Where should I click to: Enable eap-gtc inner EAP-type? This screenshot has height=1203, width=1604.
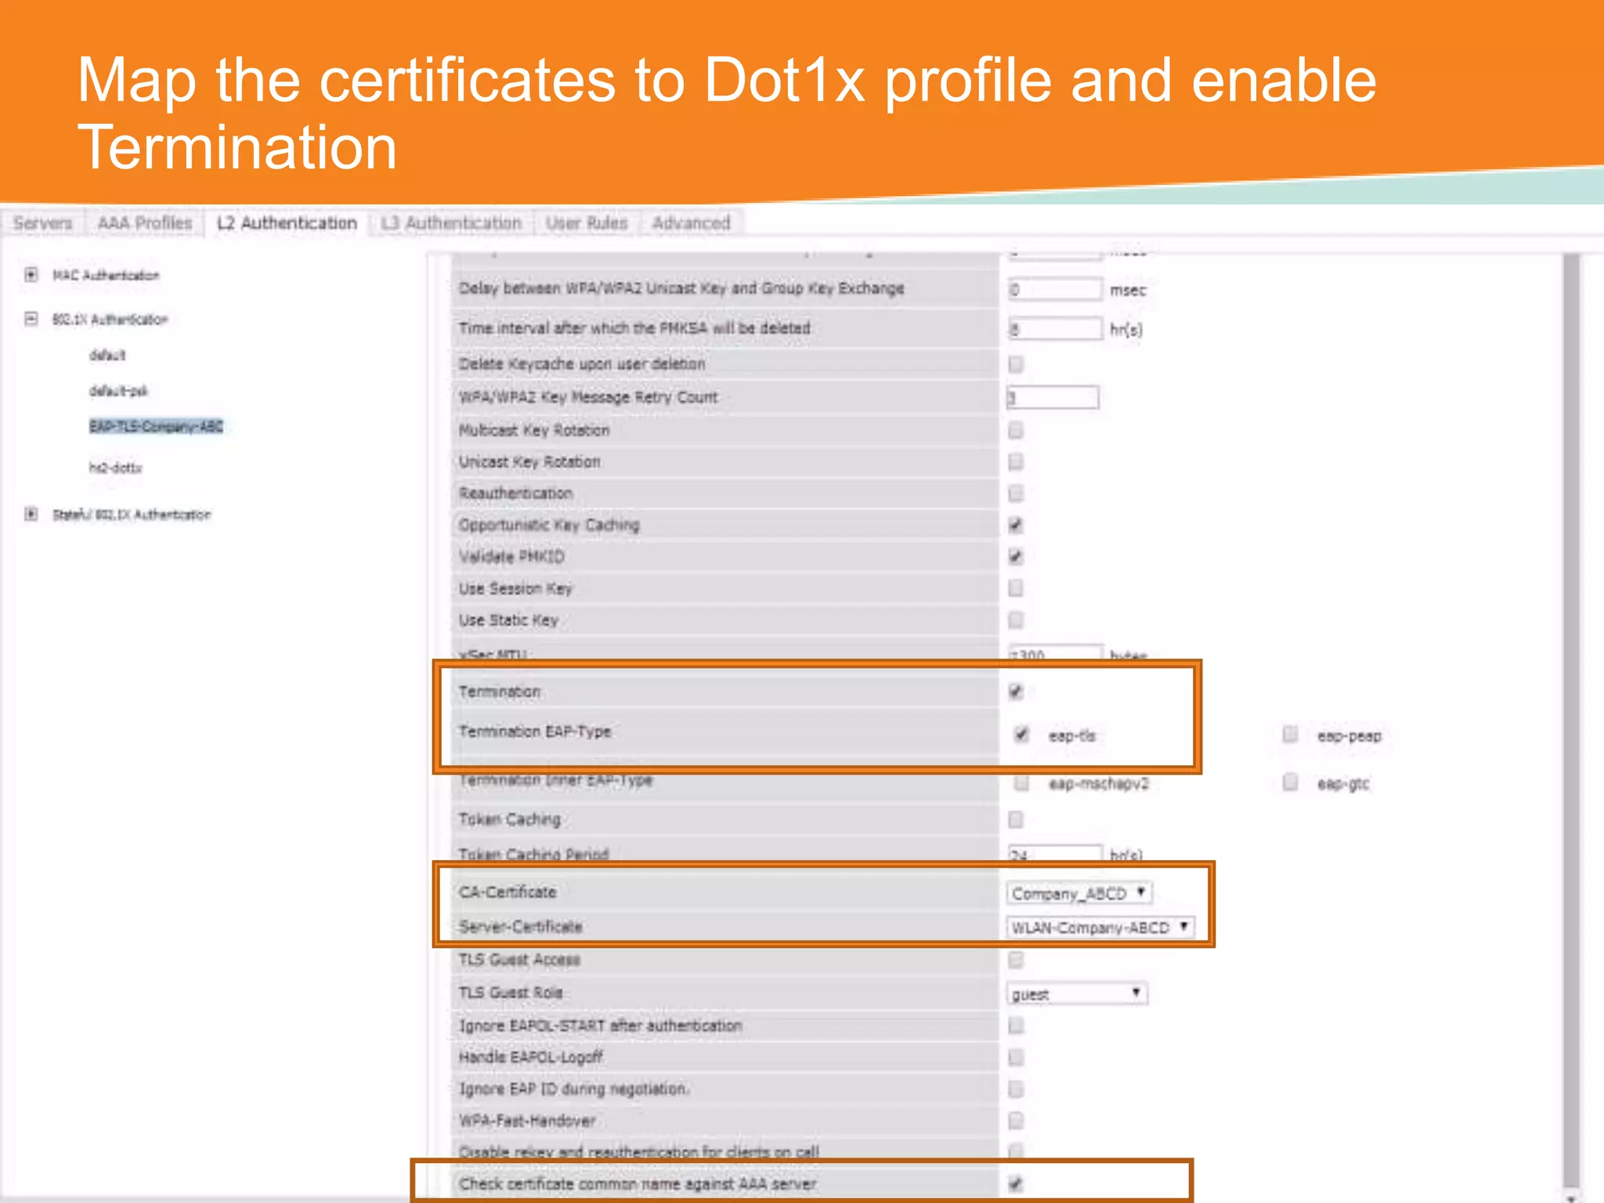[1290, 782]
